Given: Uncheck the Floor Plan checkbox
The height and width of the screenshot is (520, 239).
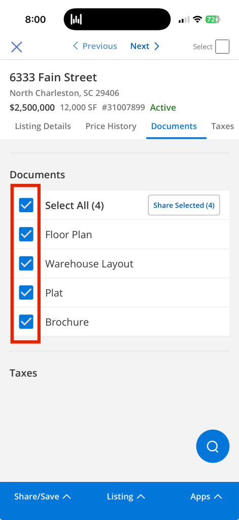Looking at the screenshot, I should tap(26, 235).
